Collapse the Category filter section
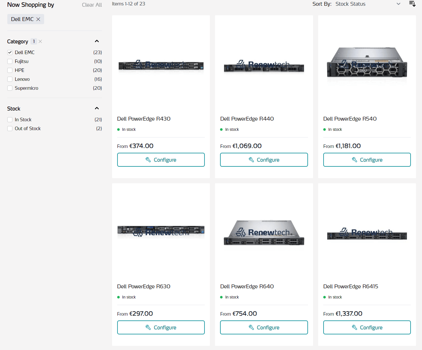The image size is (422, 350). click(97, 41)
